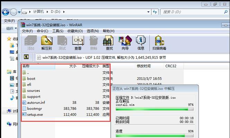
Task: Sort by 名称 column header
Action: pyautogui.click(x=38, y=66)
